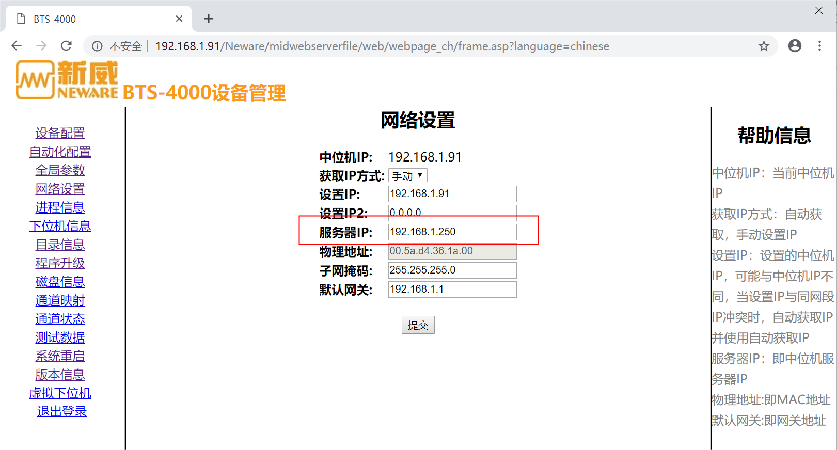Open 测试数据 link
Viewport: 837px width, 450px height.
pyautogui.click(x=60, y=337)
